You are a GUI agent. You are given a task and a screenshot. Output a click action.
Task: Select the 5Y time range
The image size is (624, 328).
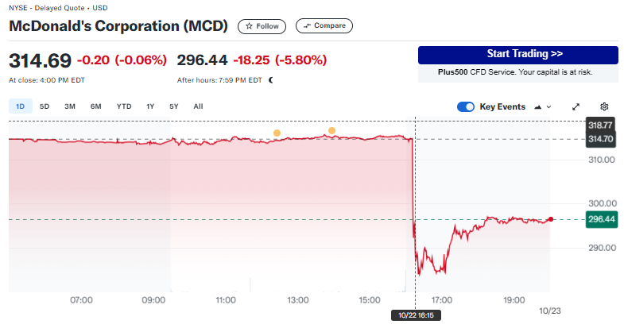(173, 106)
